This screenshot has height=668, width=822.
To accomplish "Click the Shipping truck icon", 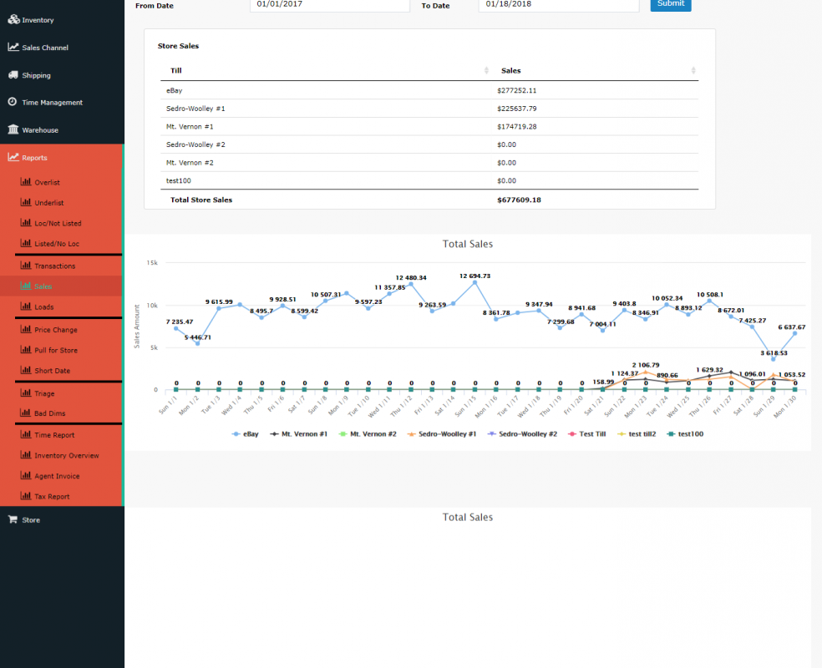I will pyautogui.click(x=13, y=75).
